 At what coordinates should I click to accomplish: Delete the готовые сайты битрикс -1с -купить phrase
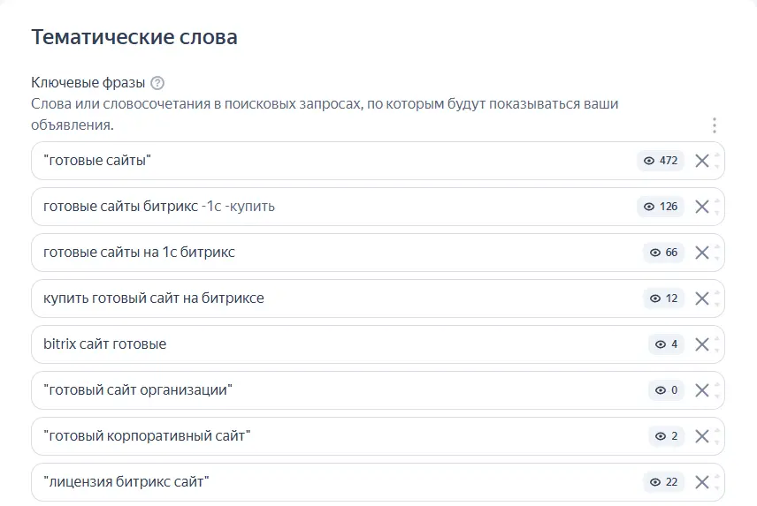click(702, 207)
